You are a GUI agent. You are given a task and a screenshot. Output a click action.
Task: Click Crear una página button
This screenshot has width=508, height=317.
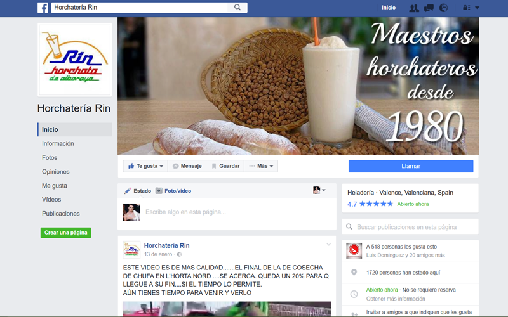tap(66, 233)
